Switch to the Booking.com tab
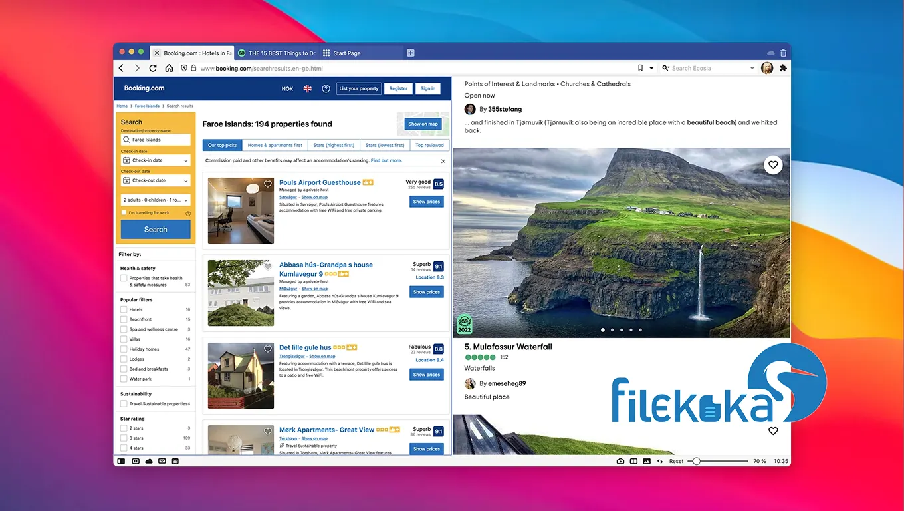 191,53
